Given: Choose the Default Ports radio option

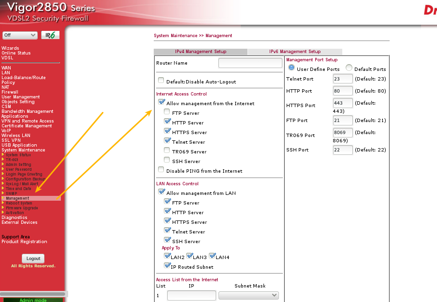Looking at the screenshot, I should coord(349,68).
